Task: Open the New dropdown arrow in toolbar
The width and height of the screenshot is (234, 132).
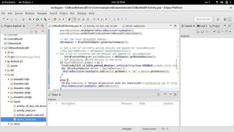Action: [7, 19]
